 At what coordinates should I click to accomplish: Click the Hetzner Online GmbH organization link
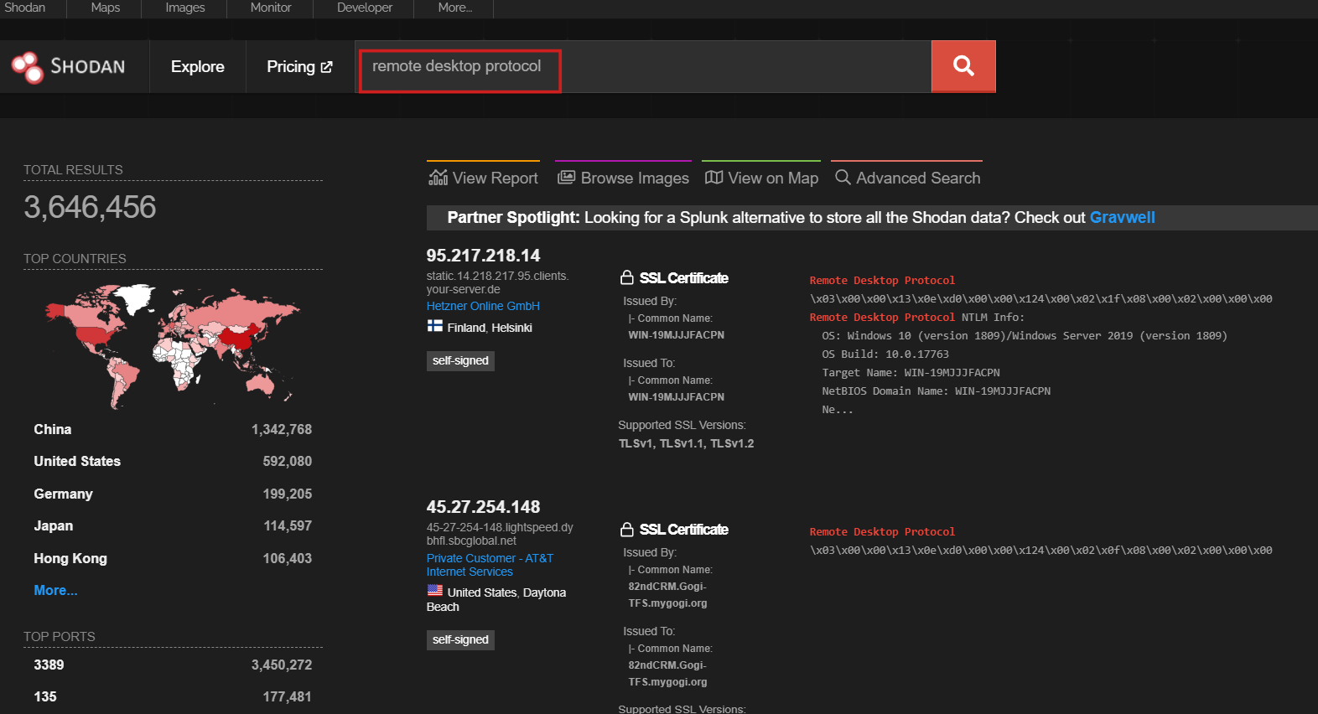483,306
